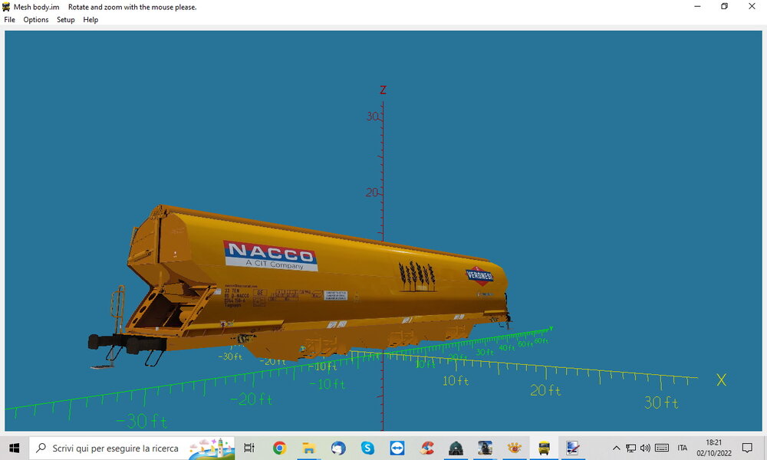The image size is (767, 460).
Task: Click the Veronesi logo on the wagon
Action: coord(479,276)
